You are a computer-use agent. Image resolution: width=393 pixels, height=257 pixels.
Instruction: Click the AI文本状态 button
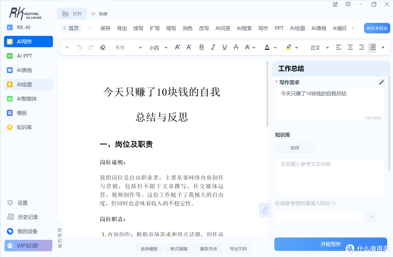[377, 28]
